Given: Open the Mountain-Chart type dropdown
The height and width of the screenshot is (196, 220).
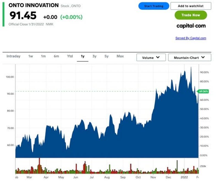Looking at the screenshot, I should pyautogui.click(x=189, y=57).
